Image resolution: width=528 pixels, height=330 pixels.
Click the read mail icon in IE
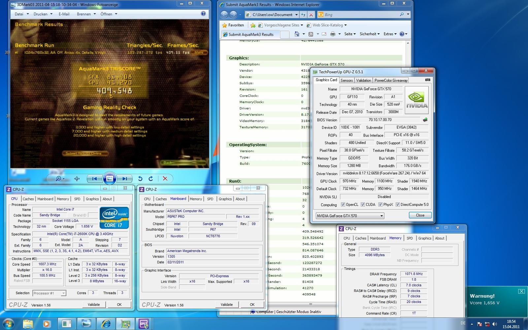click(324, 34)
